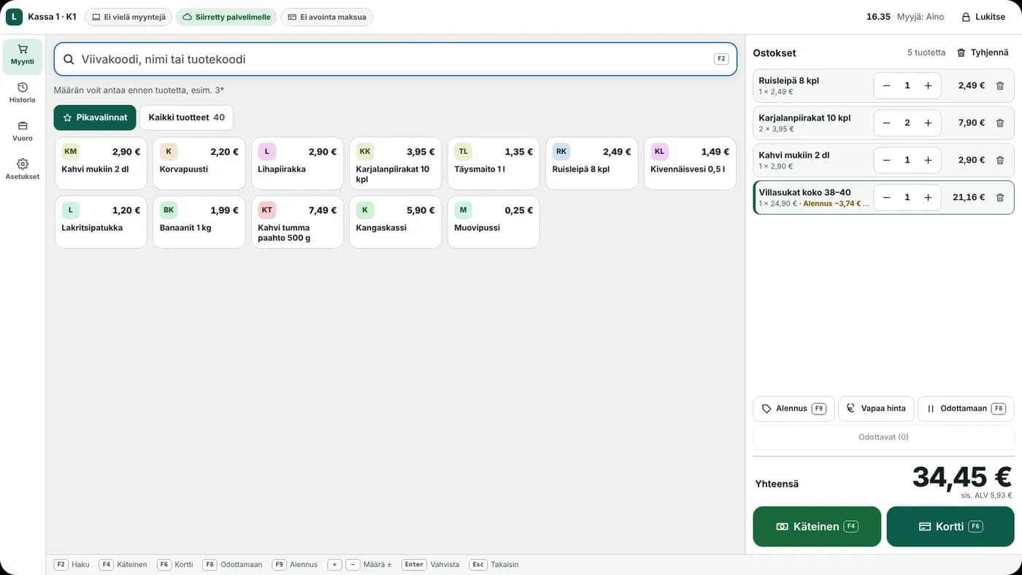Switch to Kaikki tuotteet tab
Image resolution: width=1022 pixels, height=575 pixels.
pyautogui.click(x=186, y=117)
